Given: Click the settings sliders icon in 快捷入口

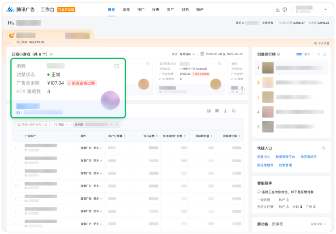Looking at the screenshot, I should point(323,148).
